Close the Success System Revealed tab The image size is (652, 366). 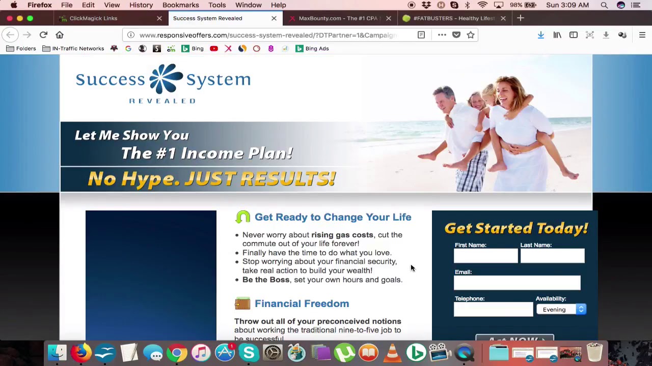pyautogui.click(x=274, y=18)
